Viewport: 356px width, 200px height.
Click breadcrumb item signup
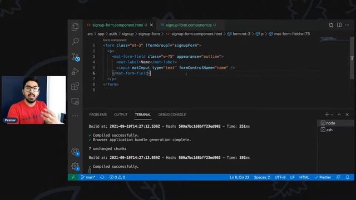point(127,34)
